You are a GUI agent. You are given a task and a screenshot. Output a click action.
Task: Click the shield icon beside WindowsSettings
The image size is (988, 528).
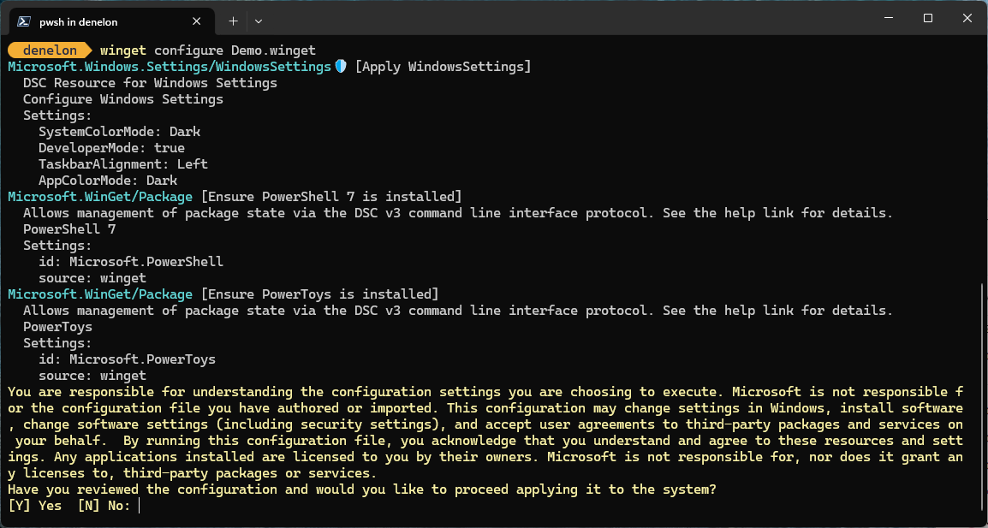(x=341, y=67)
